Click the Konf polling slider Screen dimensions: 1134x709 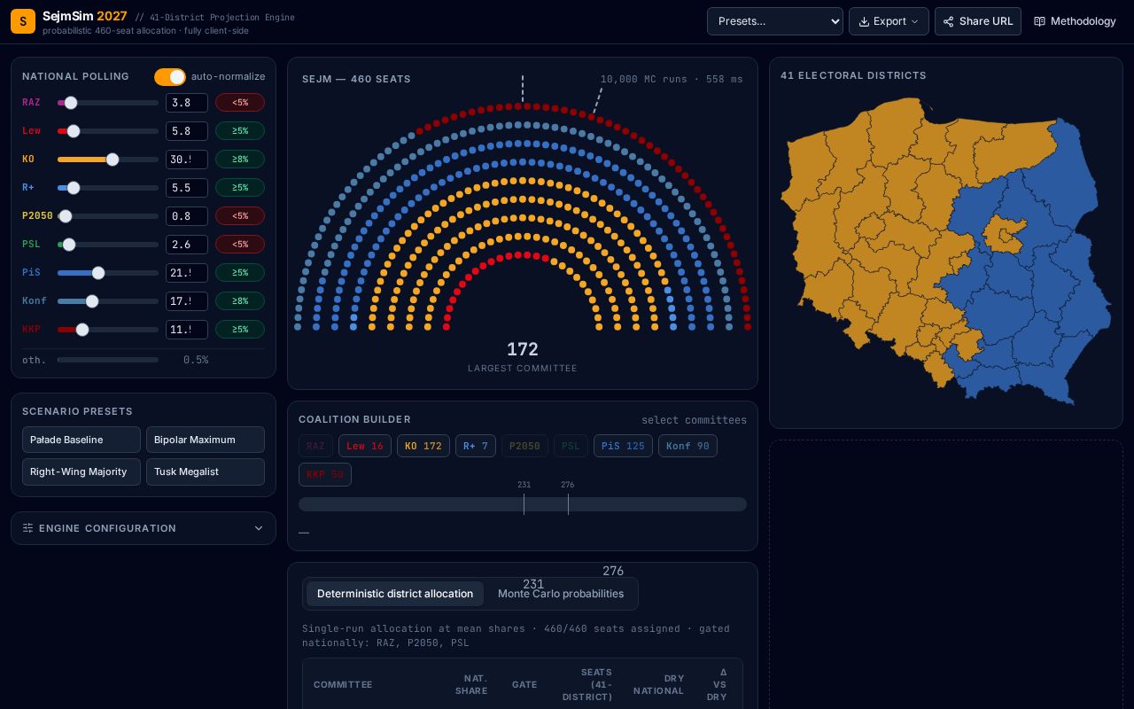108,301
